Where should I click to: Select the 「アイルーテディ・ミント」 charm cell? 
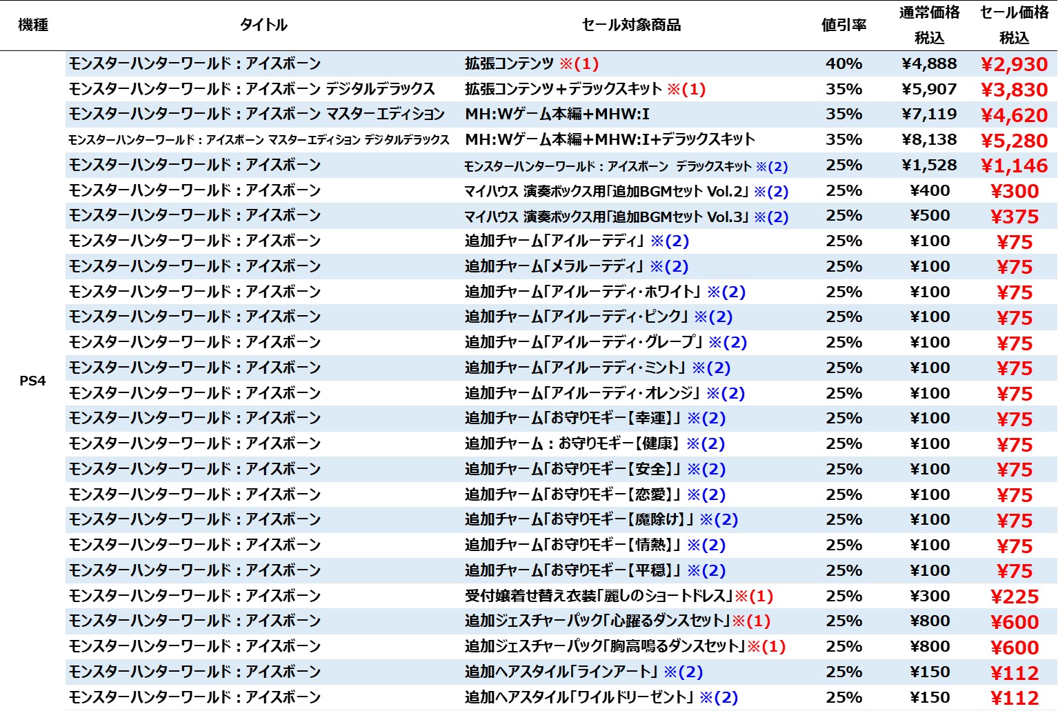tap(597, 368)
